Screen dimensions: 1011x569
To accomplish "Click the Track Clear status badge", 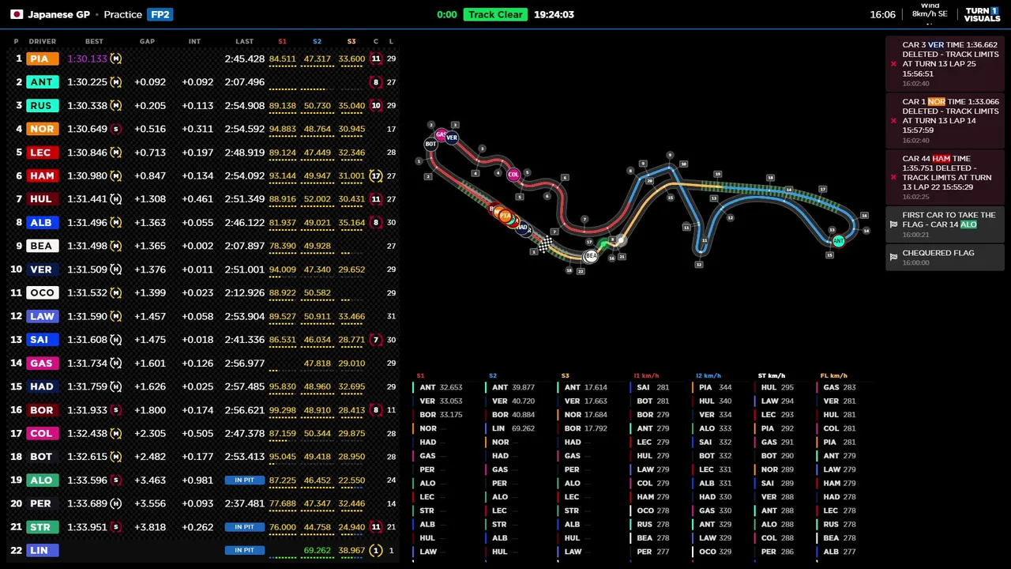I will 495,14.
